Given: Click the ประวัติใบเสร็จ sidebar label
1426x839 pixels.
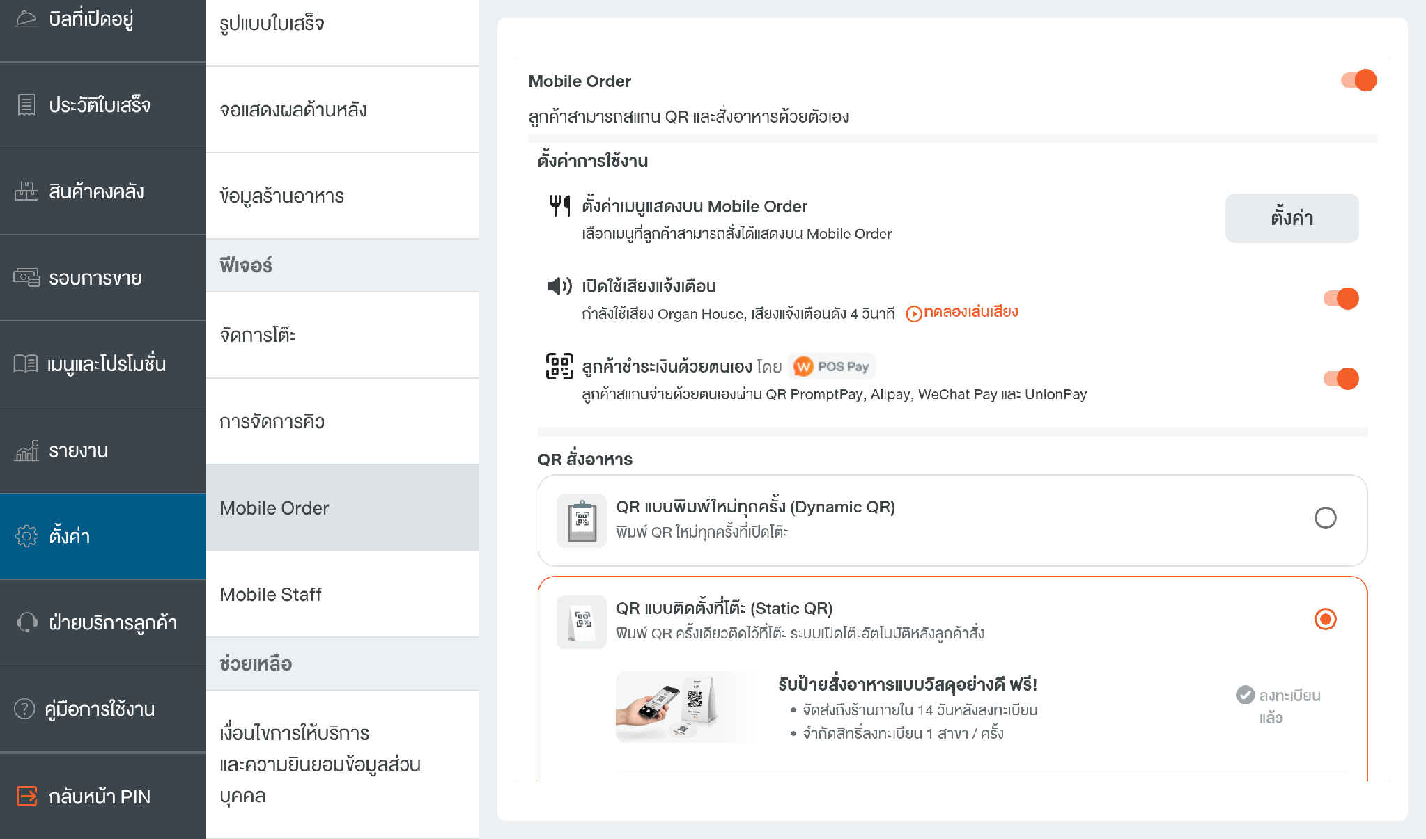Looking at the screenshot, I should [100, 105].
